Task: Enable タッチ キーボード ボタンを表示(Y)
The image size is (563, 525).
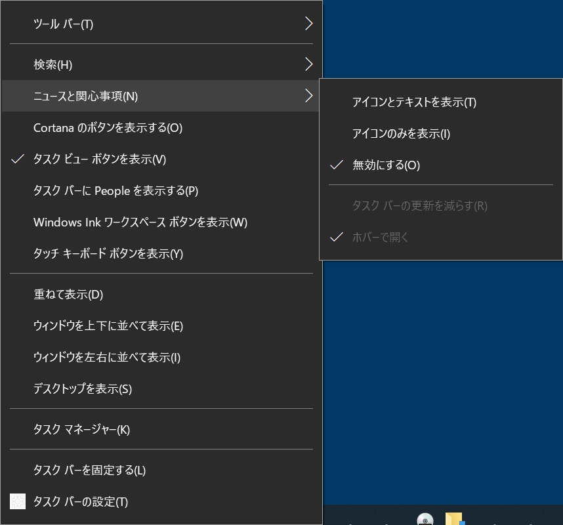Action: 161,253
